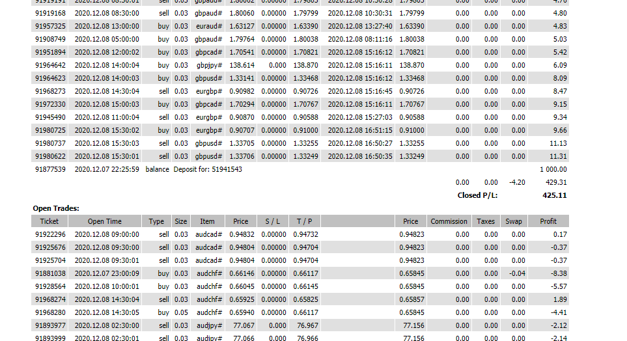Click the Size column header
627x341 pixels.
(181, 221)
